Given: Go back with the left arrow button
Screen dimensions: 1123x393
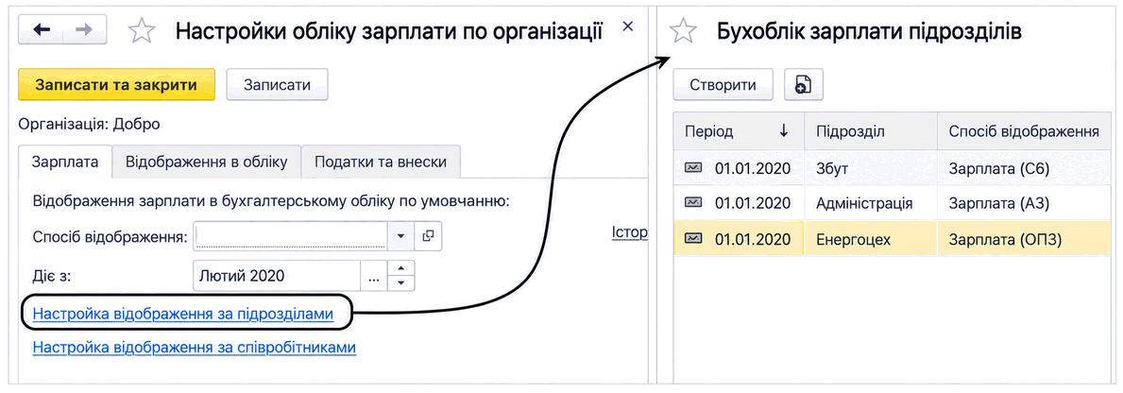Looking at the screenshot, I should [x=41, y=30].
